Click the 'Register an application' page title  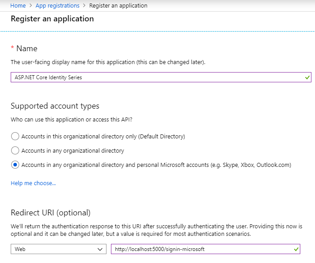point(52,19)
